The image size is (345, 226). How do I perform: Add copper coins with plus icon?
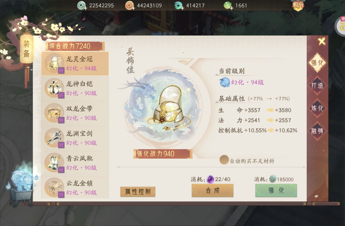133,8
